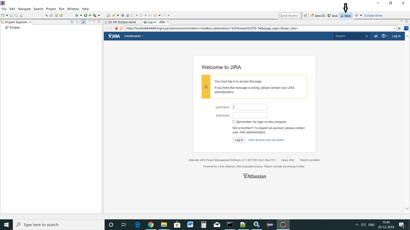Switch to the Java EE perspective

tap(318, 16)
